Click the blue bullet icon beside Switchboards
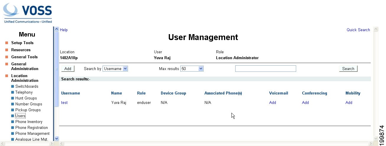 (x=12, y=87)
